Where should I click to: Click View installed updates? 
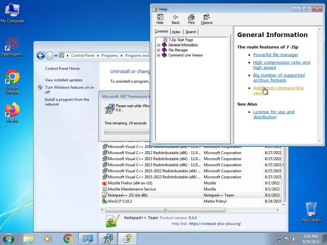(x=64, y=80)
